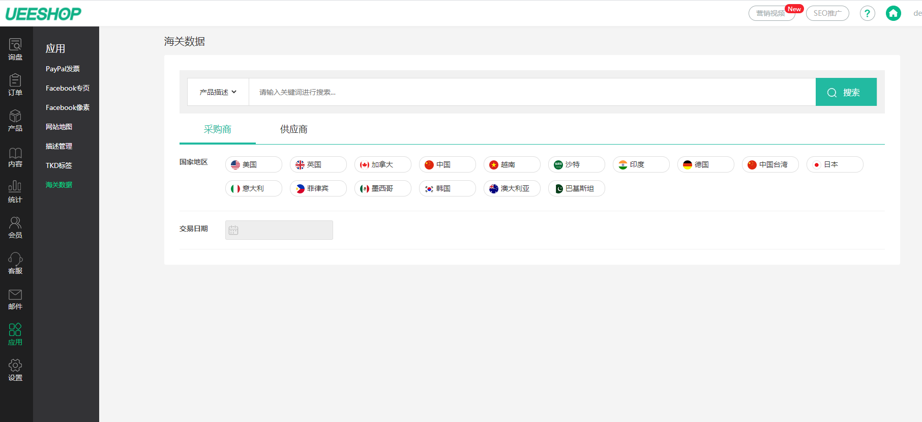The height and width of the screenshot is (422, 922).
Task: Open the 统计 statistics sidebar icon
Action: click(x=15, y=192)
